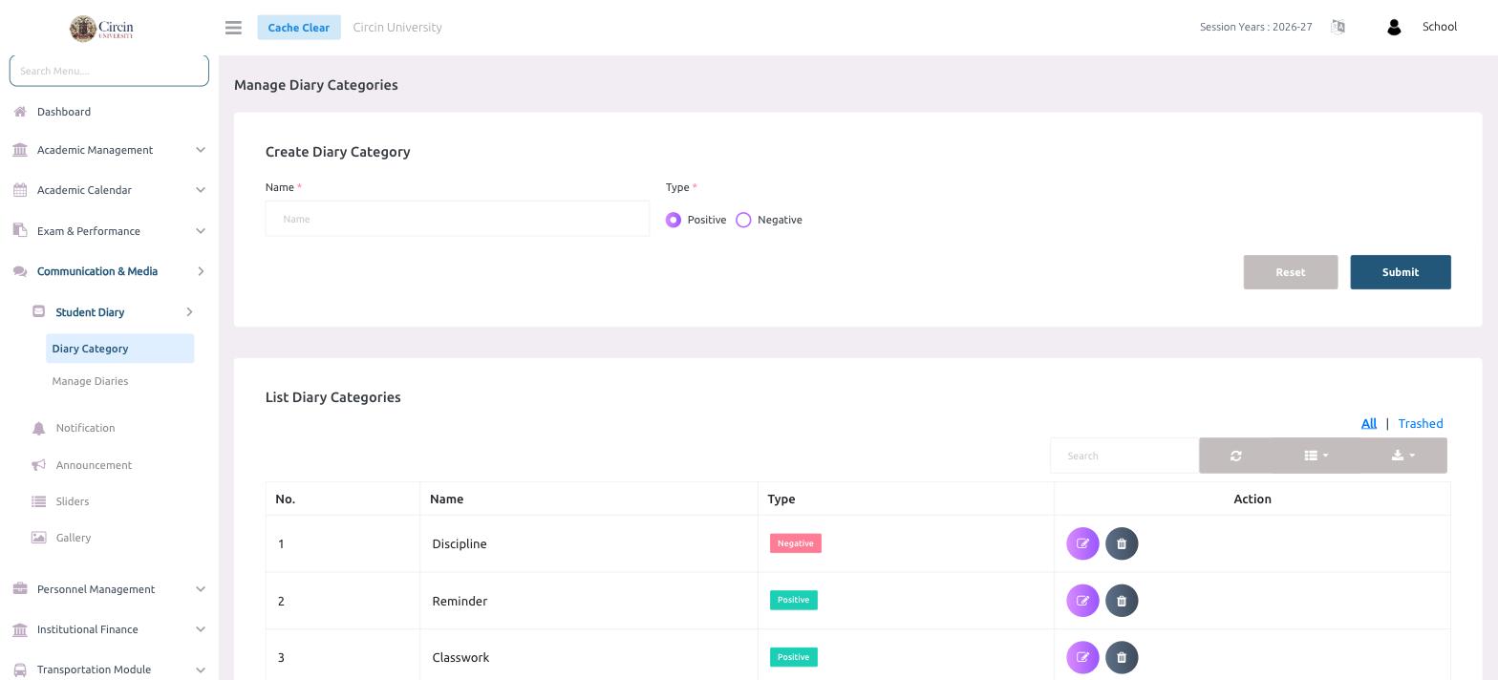Select the Positive type radio button
The width and height of the screenshot is (1498, 680).
674,220
